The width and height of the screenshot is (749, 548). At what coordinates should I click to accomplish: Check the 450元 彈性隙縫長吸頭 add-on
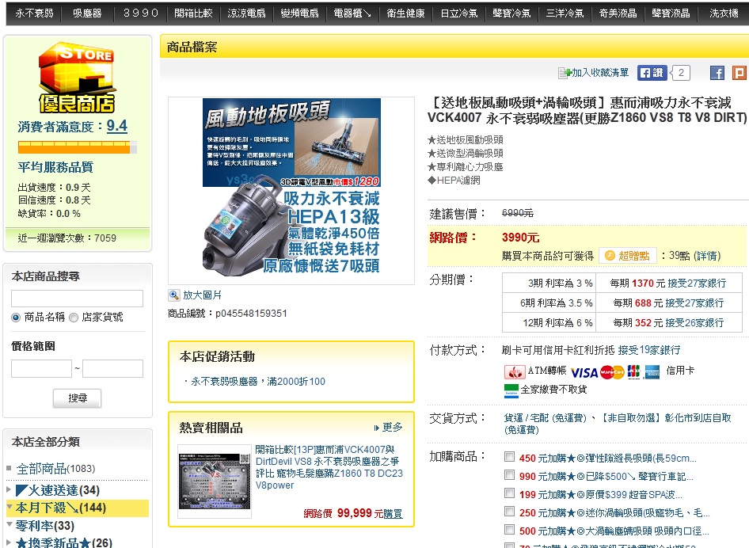click(x=509, y=457)
